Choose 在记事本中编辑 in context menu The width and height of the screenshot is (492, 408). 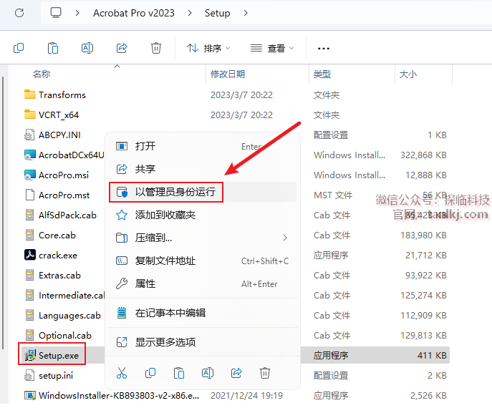coord(203,313)
